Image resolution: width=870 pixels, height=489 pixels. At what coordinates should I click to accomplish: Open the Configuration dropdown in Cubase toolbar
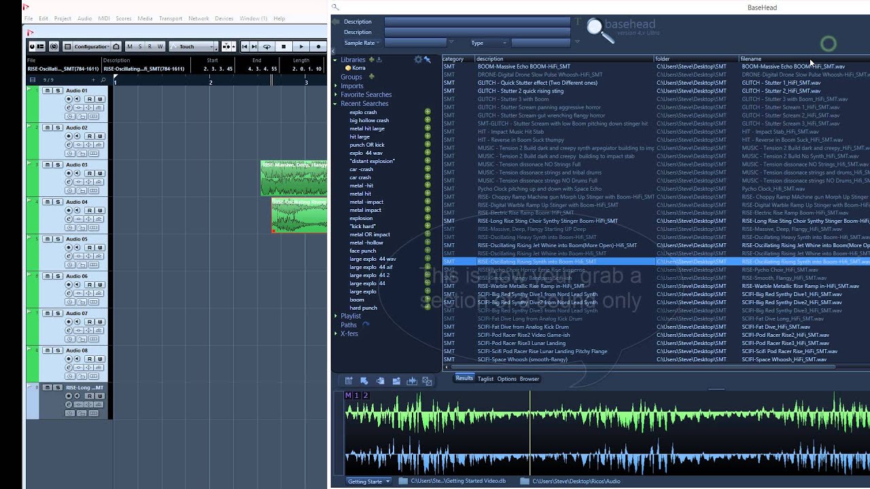click(x=91, y=47)
